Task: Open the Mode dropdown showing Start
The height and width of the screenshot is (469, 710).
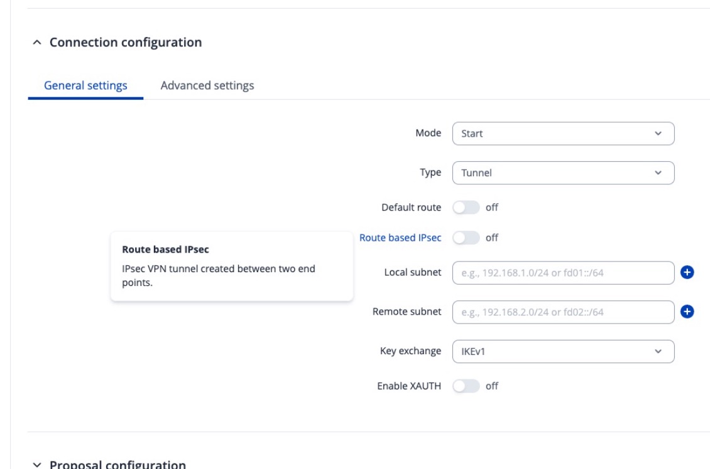Action: [x=562, y=133]
